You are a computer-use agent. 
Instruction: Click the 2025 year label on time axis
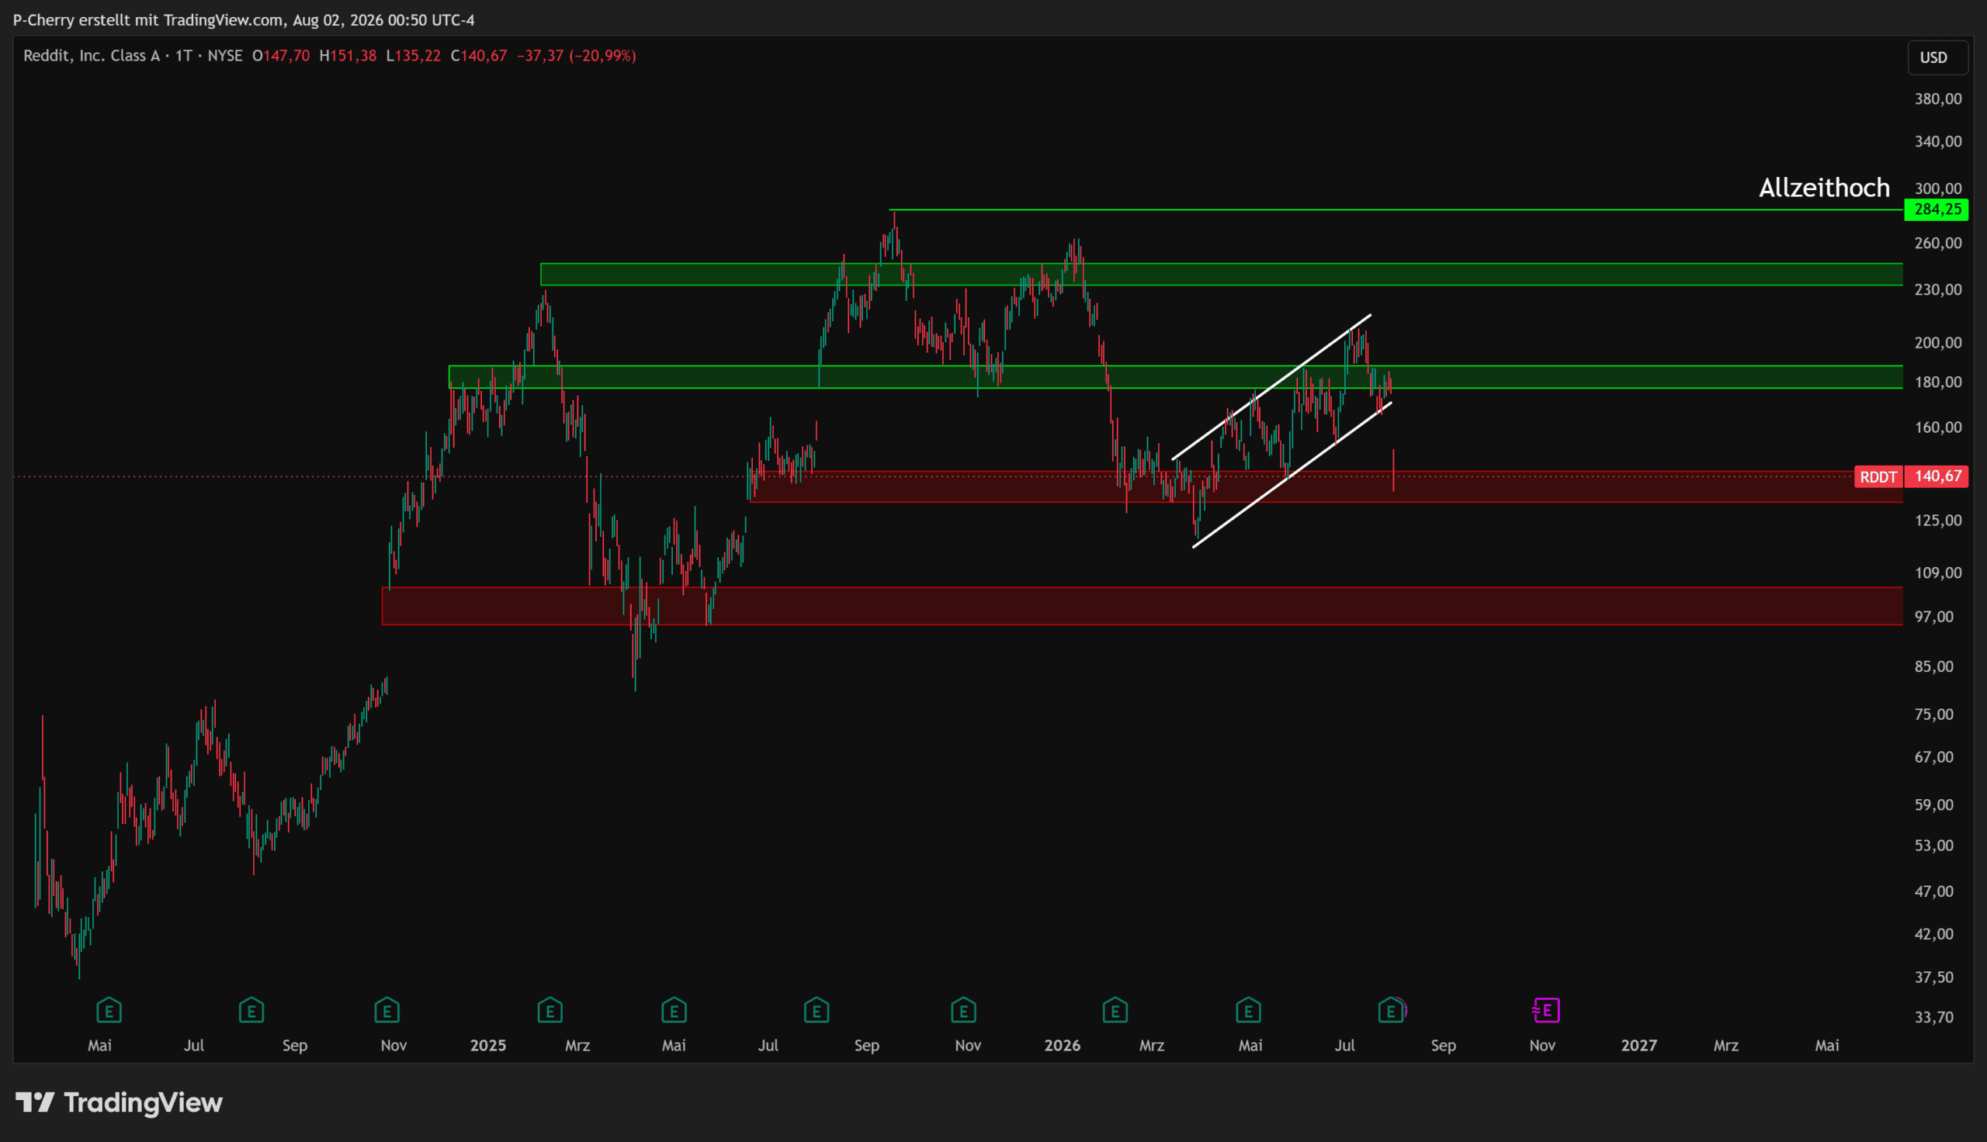tap(488, 1046)
